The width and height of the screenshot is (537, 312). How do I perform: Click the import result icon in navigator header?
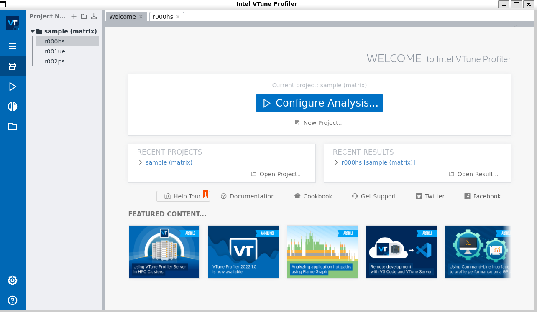94,16
